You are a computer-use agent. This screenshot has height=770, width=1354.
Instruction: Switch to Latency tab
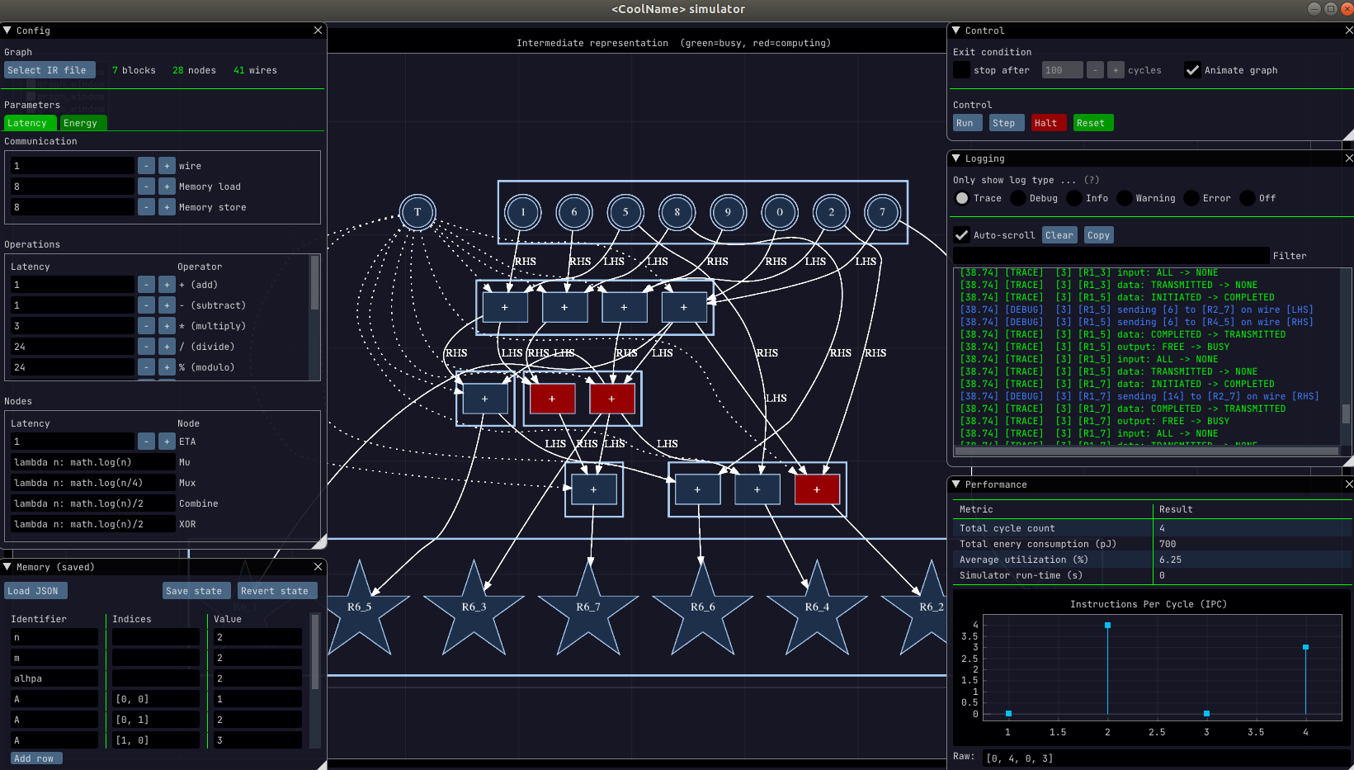pyautogui.click(x=30, y=123)
